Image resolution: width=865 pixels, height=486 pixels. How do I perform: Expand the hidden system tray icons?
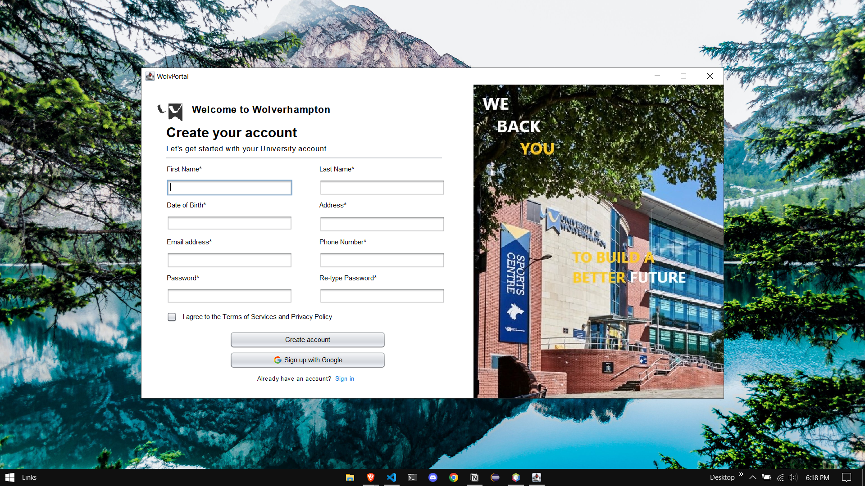752,477
